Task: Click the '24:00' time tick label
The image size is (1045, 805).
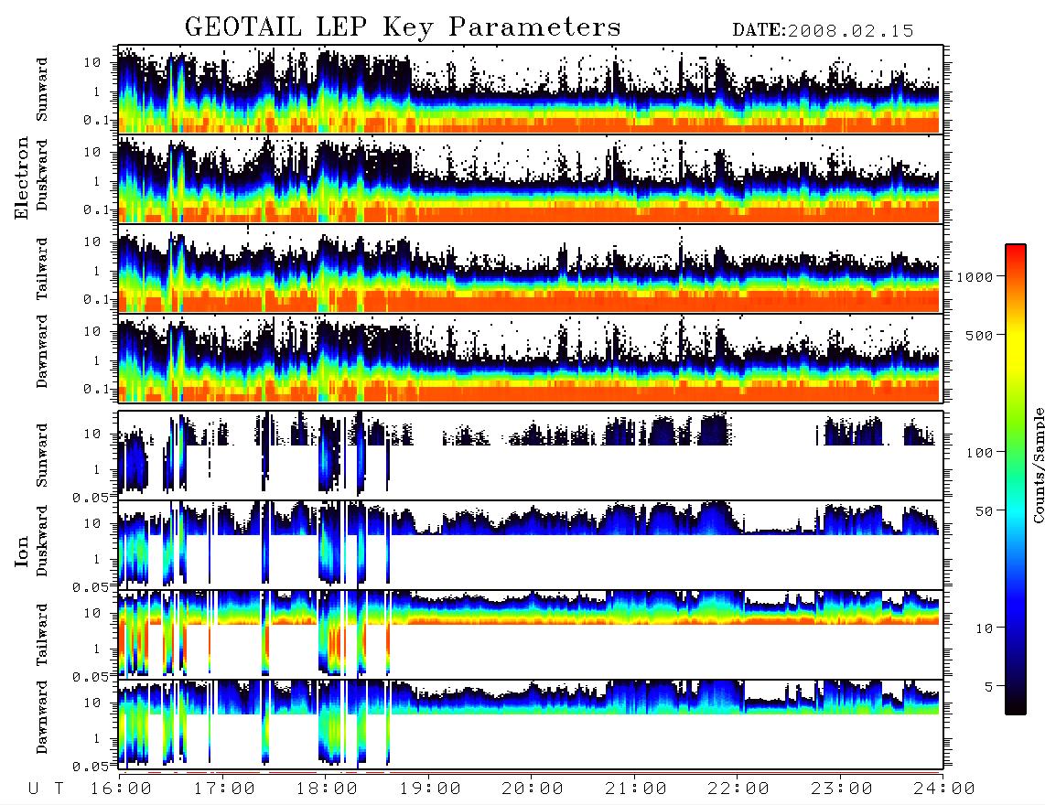Action: [x=943, y=789]
